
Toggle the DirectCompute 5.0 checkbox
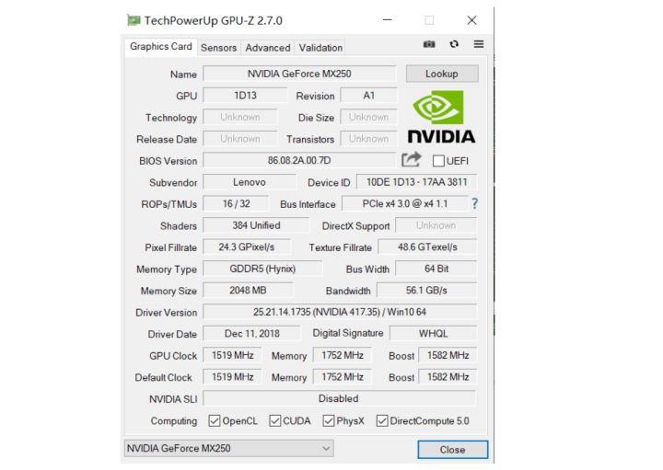tap(382, 420)
